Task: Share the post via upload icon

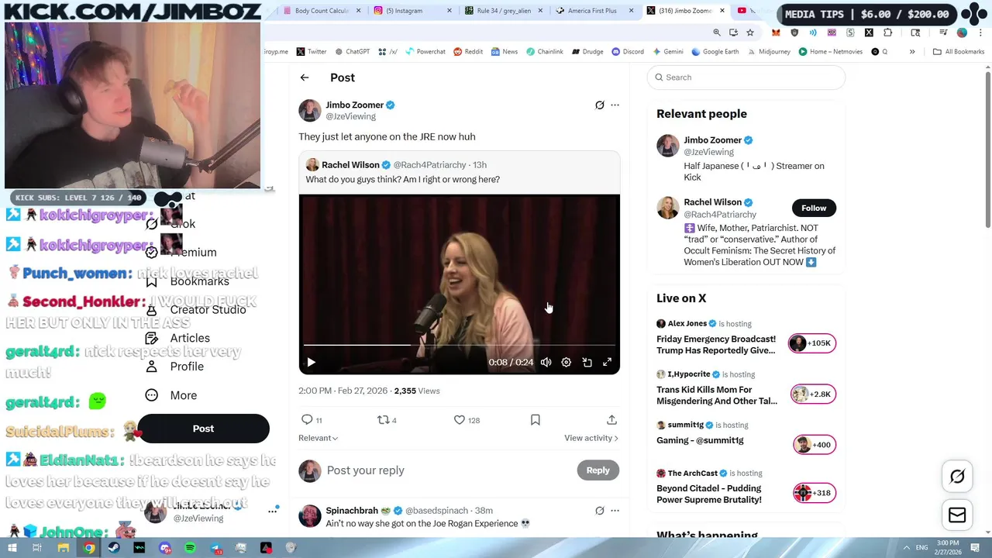Action: [x=611, y=420]
